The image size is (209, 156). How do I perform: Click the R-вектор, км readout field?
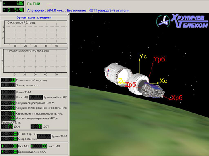(9, 134)
